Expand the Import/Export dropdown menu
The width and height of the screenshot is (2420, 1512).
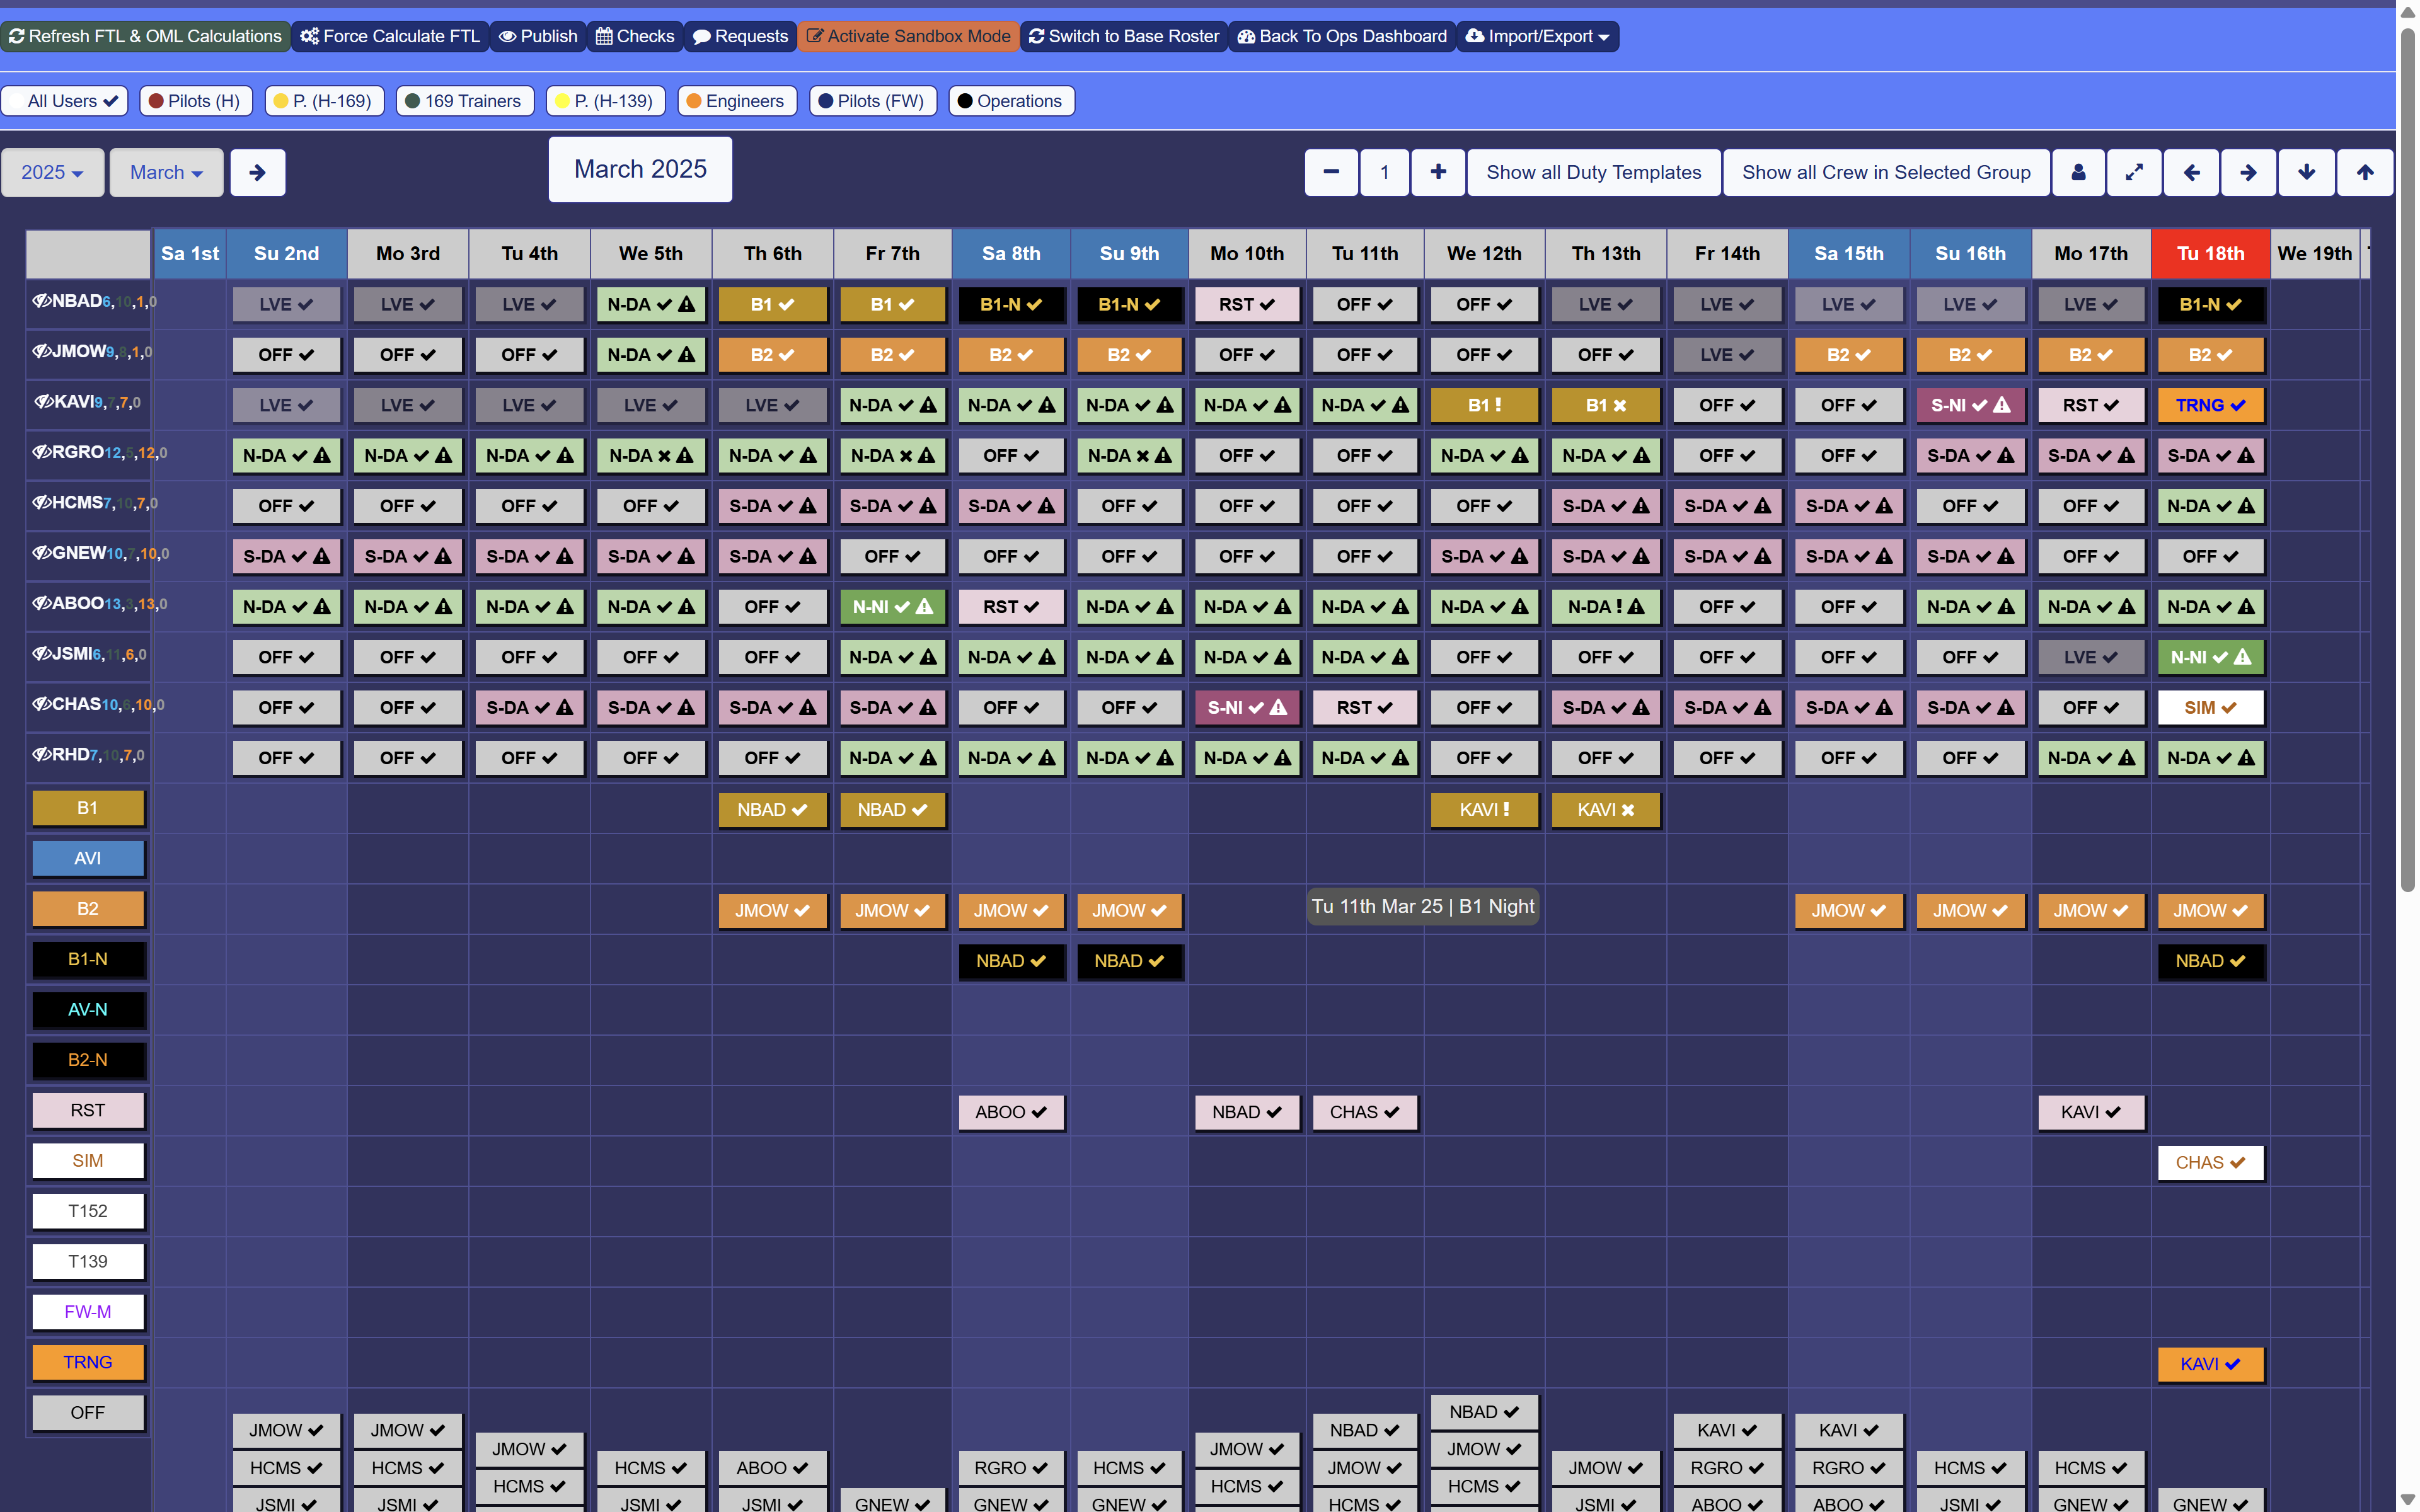(x=1537, y=36)
